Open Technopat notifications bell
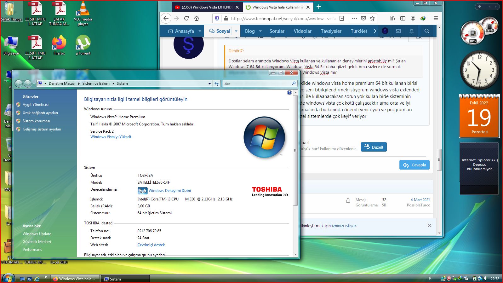This screenshot has height=283, width=503. click(411, 31)
